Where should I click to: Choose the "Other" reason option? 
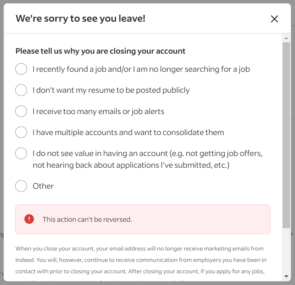point(43,186)
